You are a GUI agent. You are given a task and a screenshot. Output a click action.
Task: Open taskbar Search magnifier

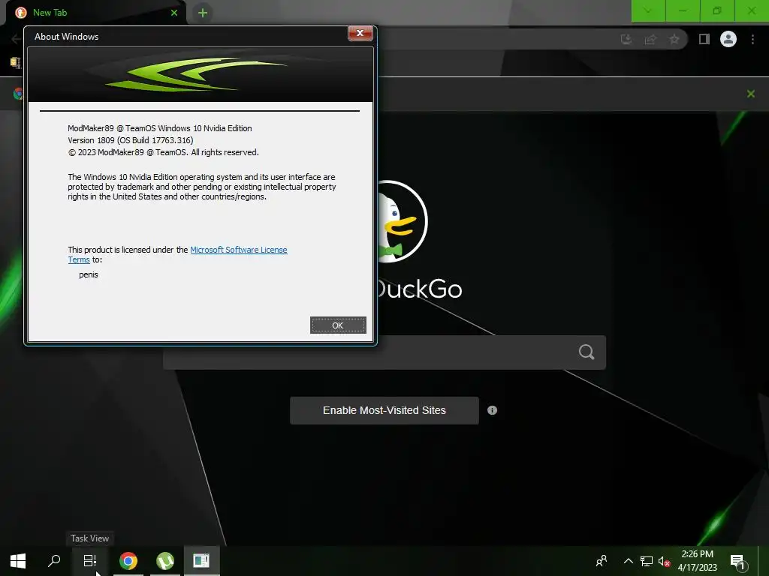click(x=54, y=561)
